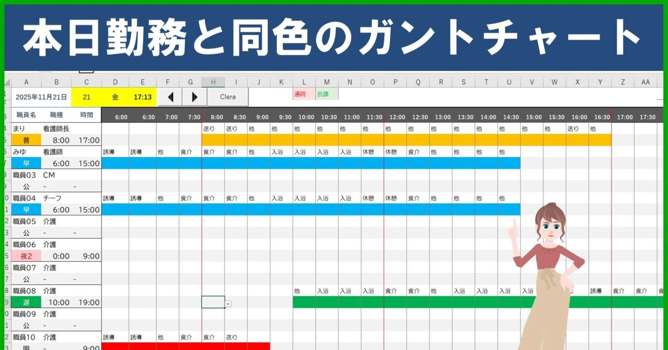Click the yellow day number cell 21

[x=86, y=97]
